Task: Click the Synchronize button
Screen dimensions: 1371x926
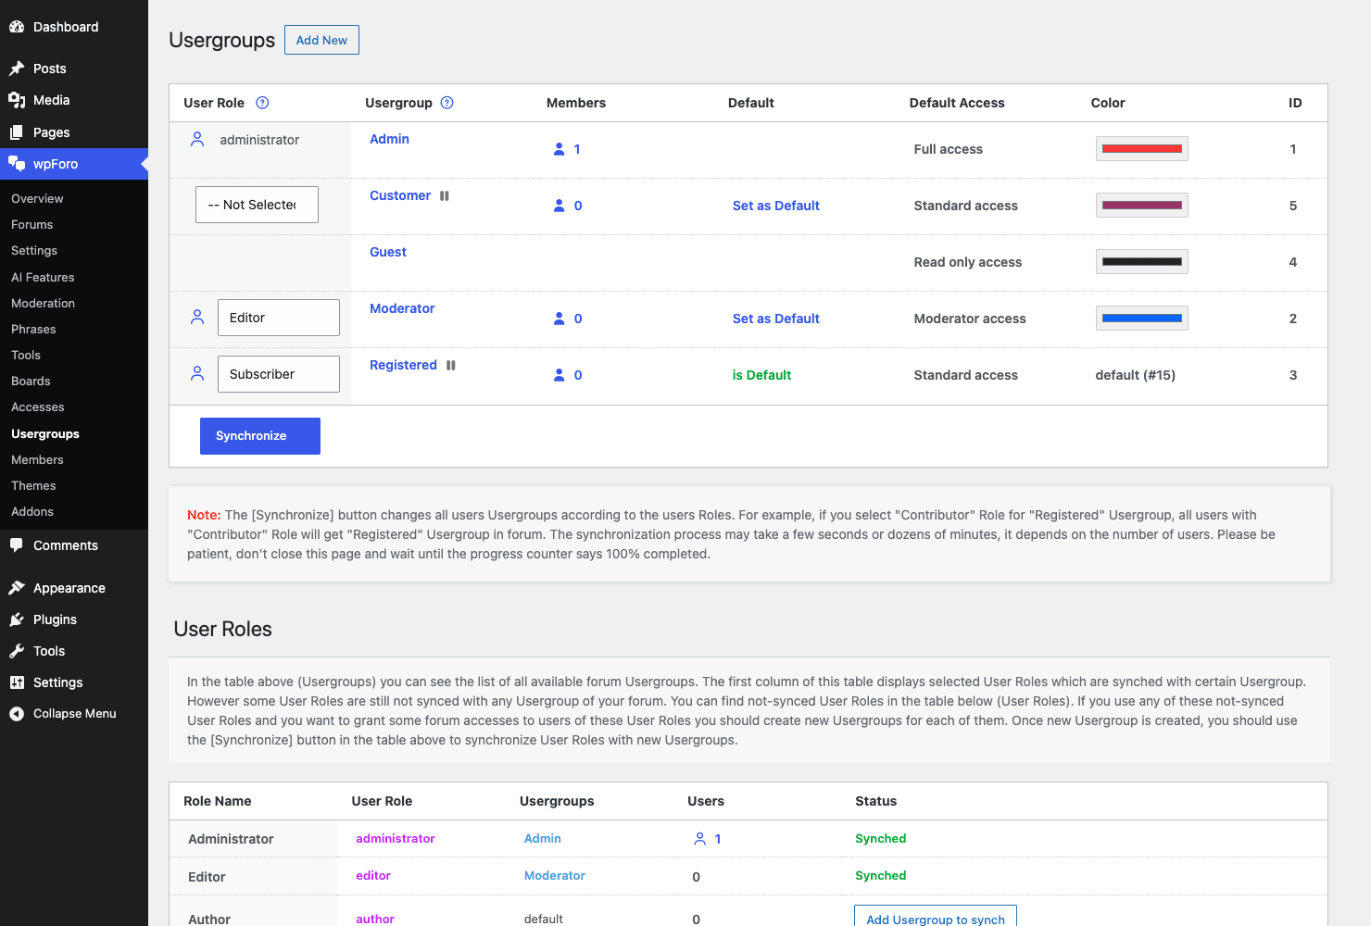Action: pos(260,436)
